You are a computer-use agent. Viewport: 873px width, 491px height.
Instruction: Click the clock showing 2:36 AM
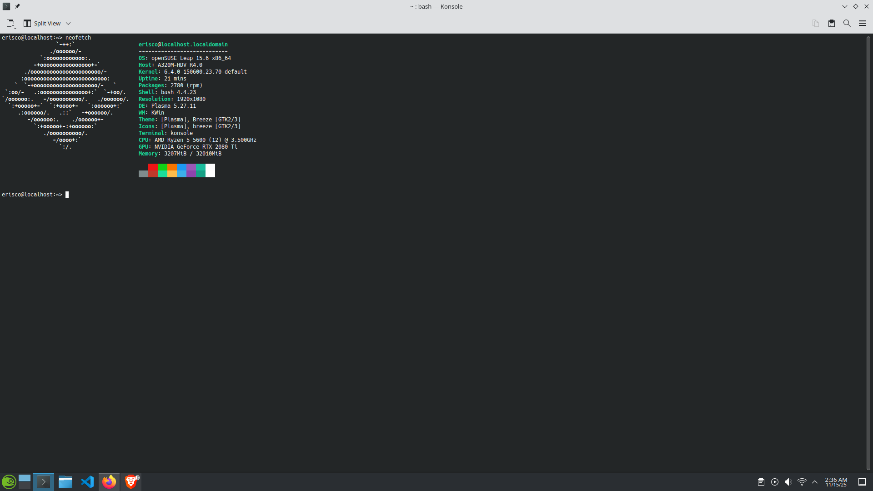(836, 482)
